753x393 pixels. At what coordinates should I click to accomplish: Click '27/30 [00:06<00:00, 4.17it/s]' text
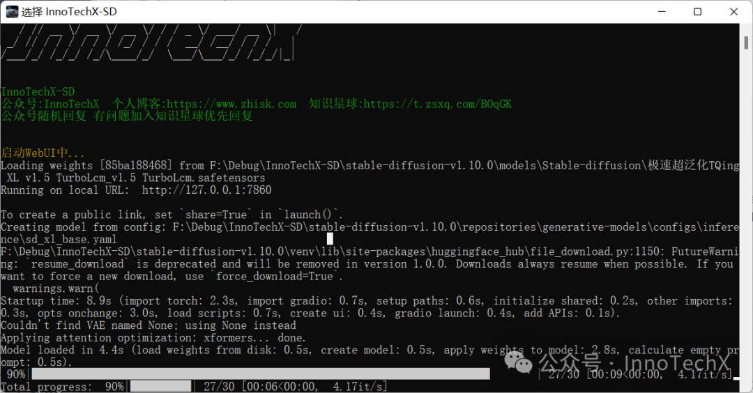coord(296,387)
